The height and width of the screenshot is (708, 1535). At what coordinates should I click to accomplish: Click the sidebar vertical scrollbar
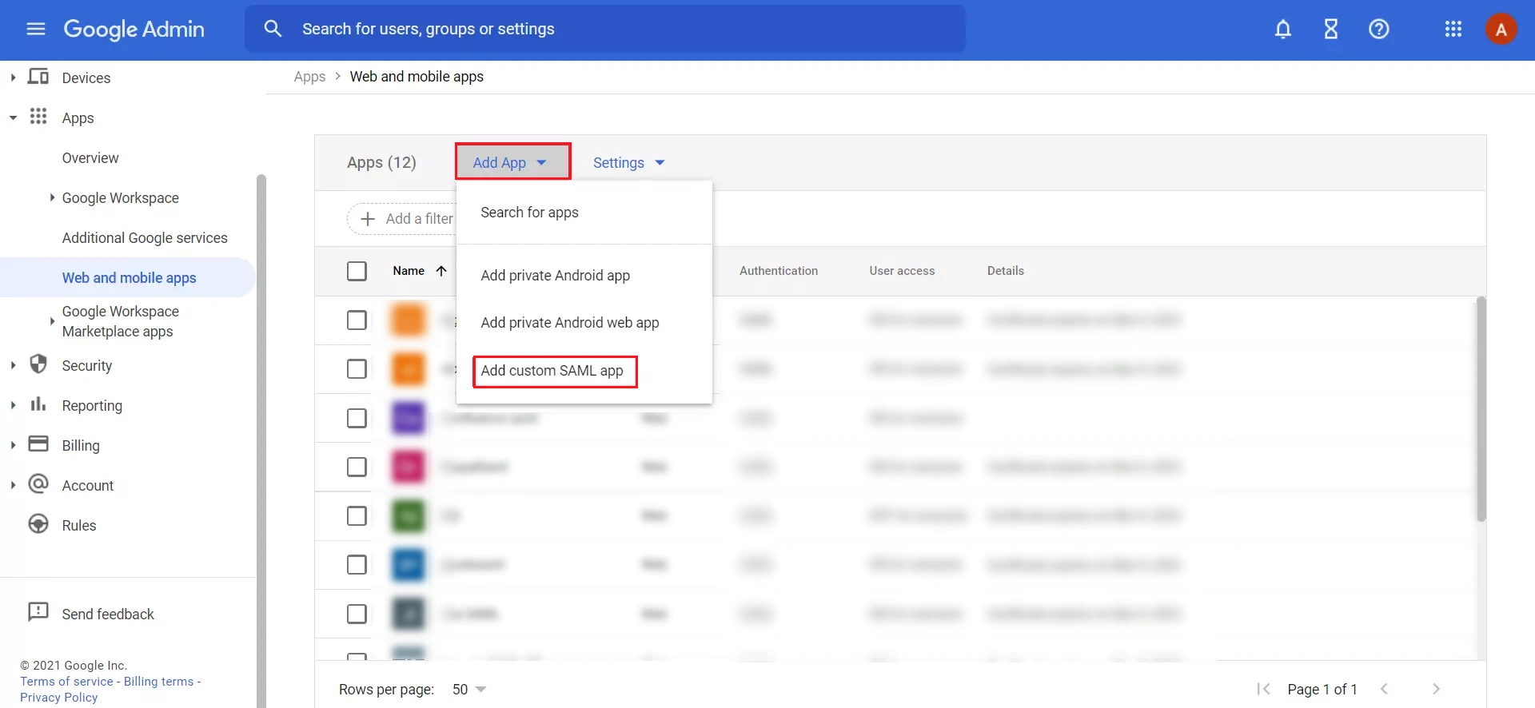click(261, 441)
